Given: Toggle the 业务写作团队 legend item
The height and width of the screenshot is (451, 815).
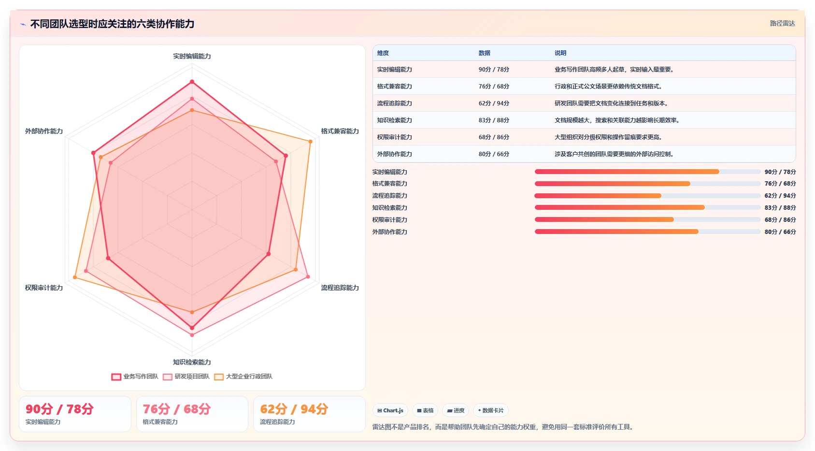Looking at the screenshot, I should click(x=135, y=377).
